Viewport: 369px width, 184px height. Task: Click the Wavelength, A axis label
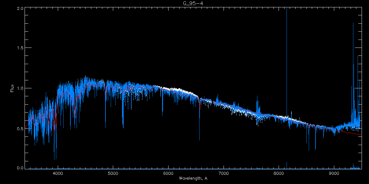tap(193, 178)
